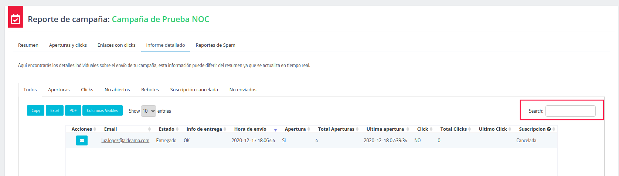This screenshot has width=619, height=176.
Task: Open the Columnas Visibles menu
Action: [102, 110]
